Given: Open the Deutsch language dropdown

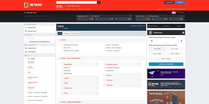Looking at the screenshot, I should pos(160,9).
